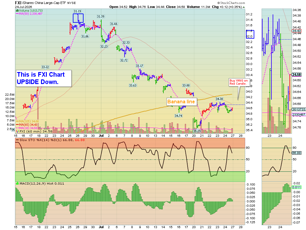Click the MACD histogram legend icon

click(x=17, y=183)
